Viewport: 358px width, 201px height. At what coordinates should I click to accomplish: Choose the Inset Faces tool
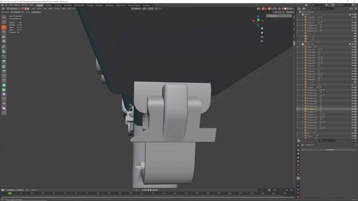pos(4,66)
